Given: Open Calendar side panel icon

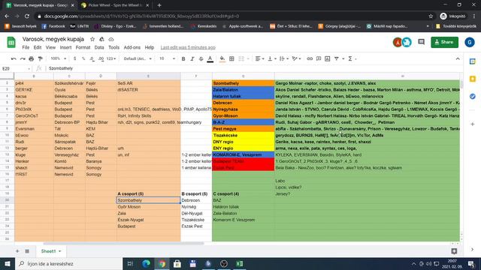Looking at the screenshot, I should pos(473,61).
